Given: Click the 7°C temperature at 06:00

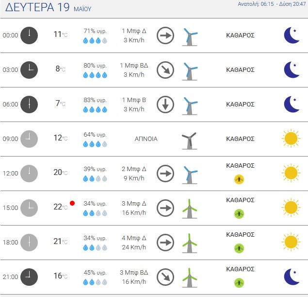Looking at the screenshot, I should pyautogui.click(x=60, y=103).
